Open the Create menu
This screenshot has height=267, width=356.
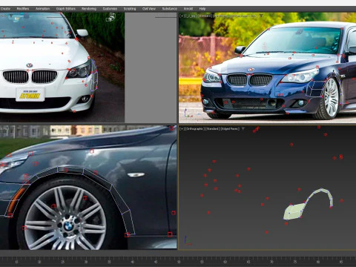pyautogui.click(x=5, y=9)
